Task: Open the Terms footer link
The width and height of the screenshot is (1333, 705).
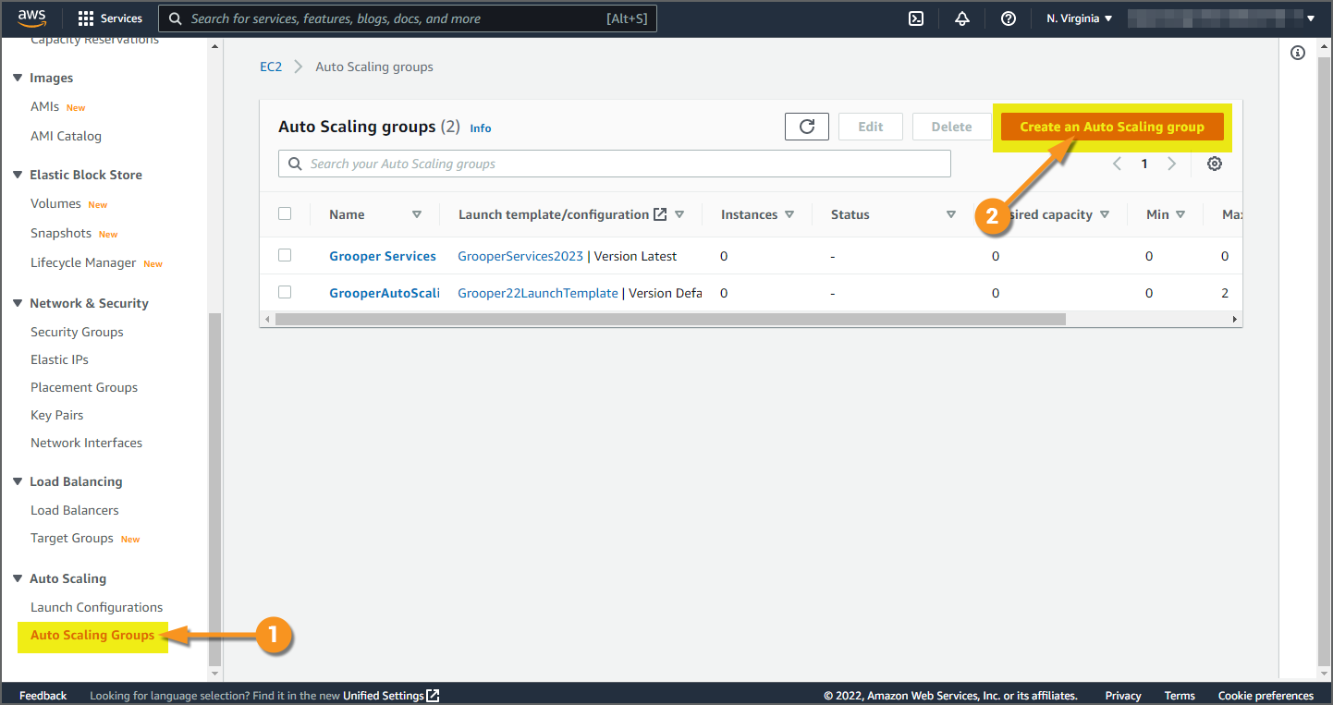Action: click(1180, 696)
